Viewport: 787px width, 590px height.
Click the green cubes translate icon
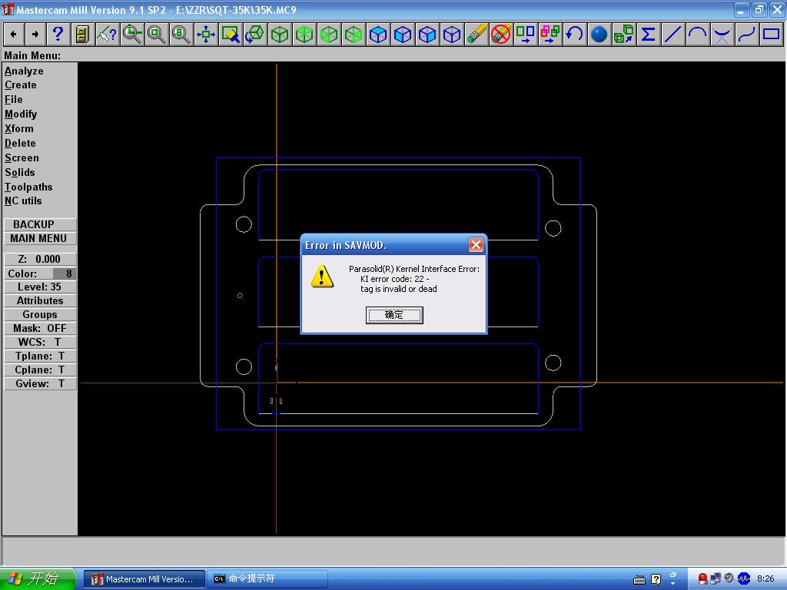624,35
